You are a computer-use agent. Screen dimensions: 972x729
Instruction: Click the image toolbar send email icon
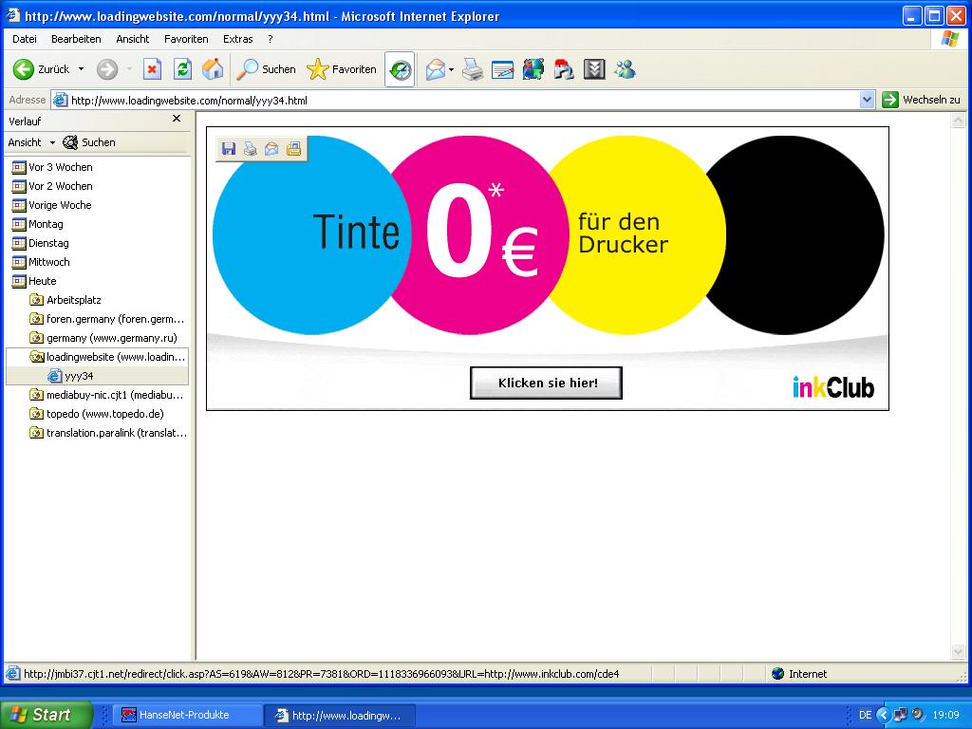(271, 148)
